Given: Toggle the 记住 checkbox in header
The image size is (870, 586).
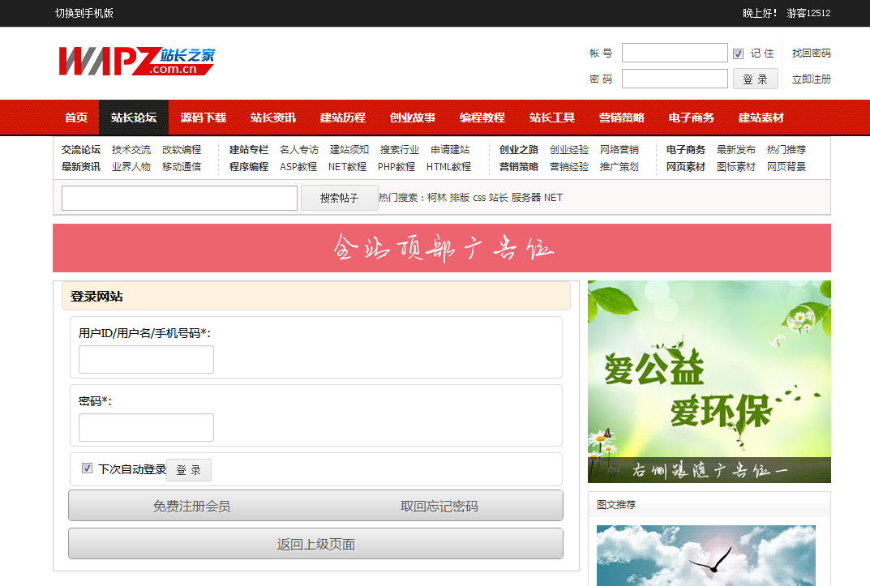Looking at the screenshot, I should point(738,53).
